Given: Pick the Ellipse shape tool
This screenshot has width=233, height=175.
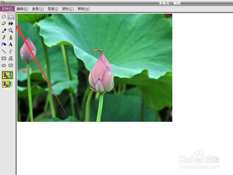Looking at the screenshot, I should click(4, 66).
